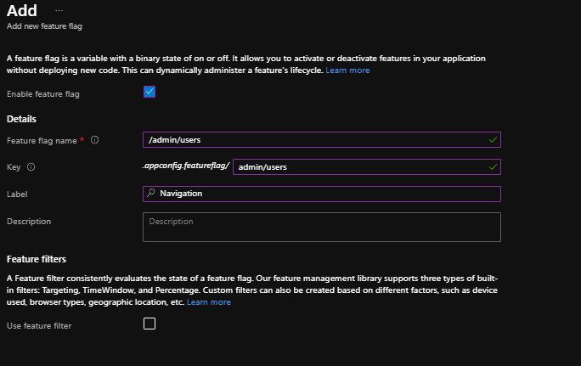The width and height of the screenshot is (581, 366).
Task: Click the Add new feature flag subtitle
Action: tap(44, 26)
